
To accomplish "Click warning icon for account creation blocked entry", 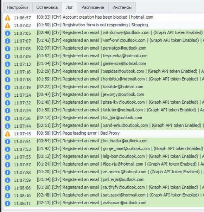I will point(8,18).
